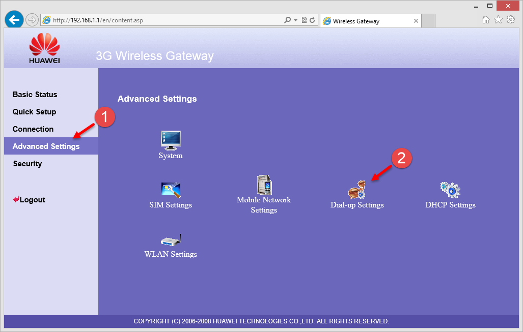
Task: Click the red Logout arrow icon
Action: coord(16,199)
